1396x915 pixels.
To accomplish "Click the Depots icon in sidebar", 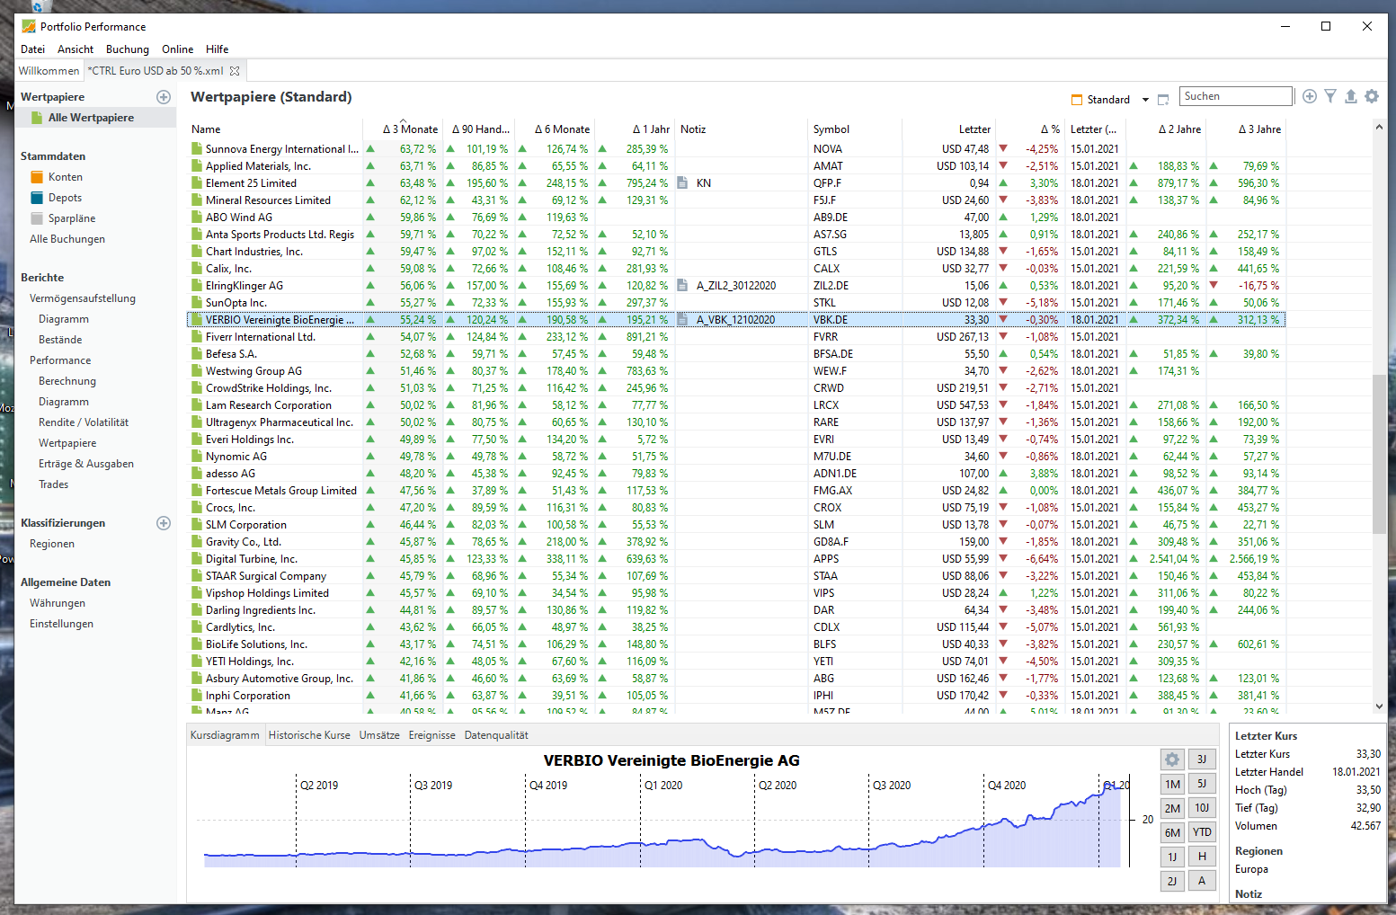I will coord(37,198).
